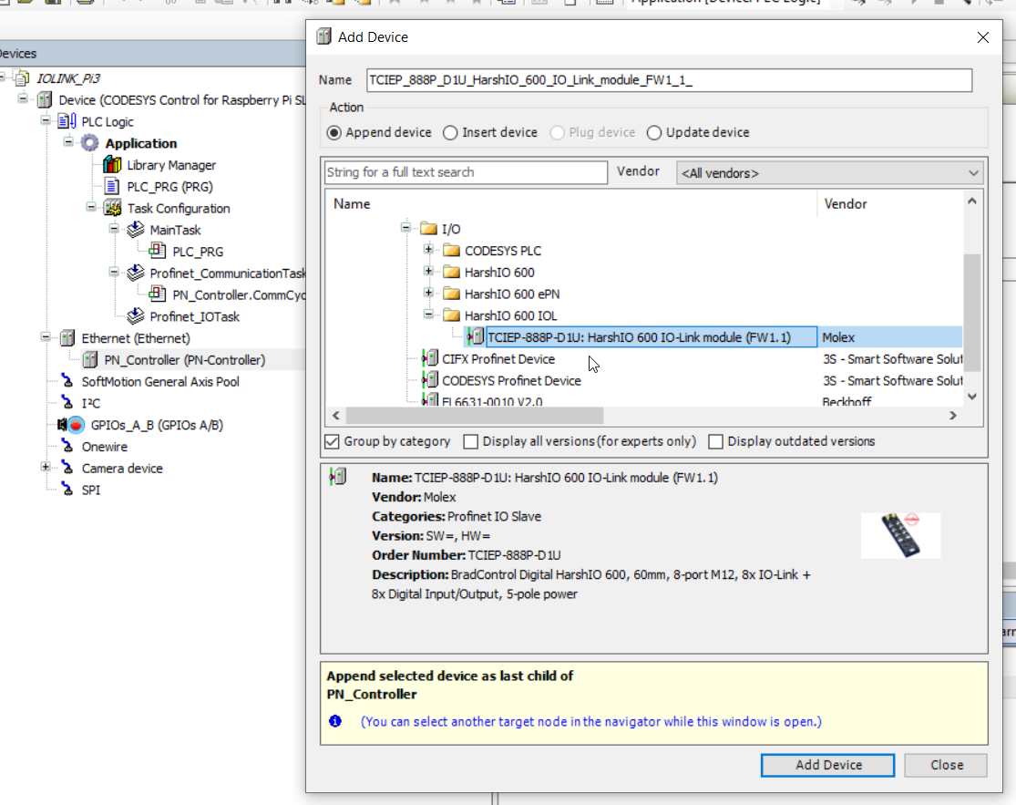Screen dimensions: 1016x805
Task: Expand the HarshIO 600 folder
Action: tap(428, 270)
